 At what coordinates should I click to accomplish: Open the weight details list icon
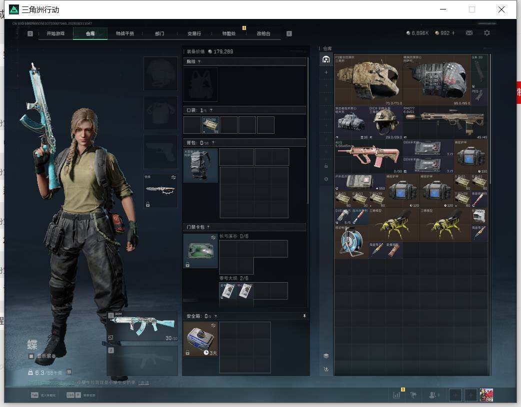(x=68, y=372)
